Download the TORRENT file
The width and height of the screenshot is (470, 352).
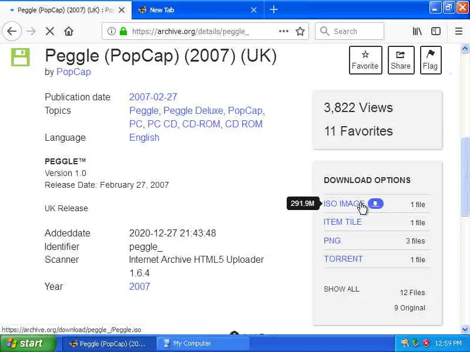tap(343, 259)
